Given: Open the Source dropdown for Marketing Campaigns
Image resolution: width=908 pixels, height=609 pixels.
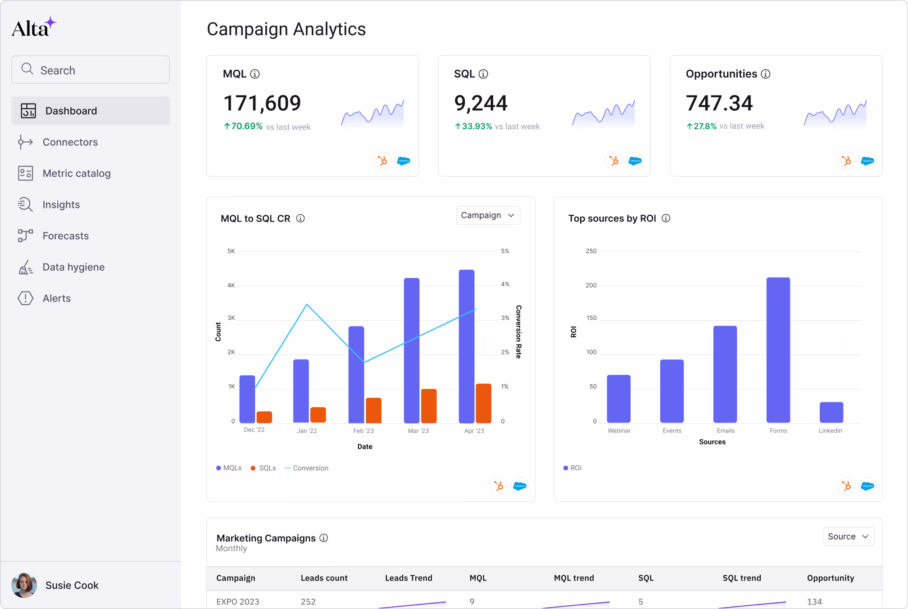Looking at the screenshot, I should tap(849, 536).
